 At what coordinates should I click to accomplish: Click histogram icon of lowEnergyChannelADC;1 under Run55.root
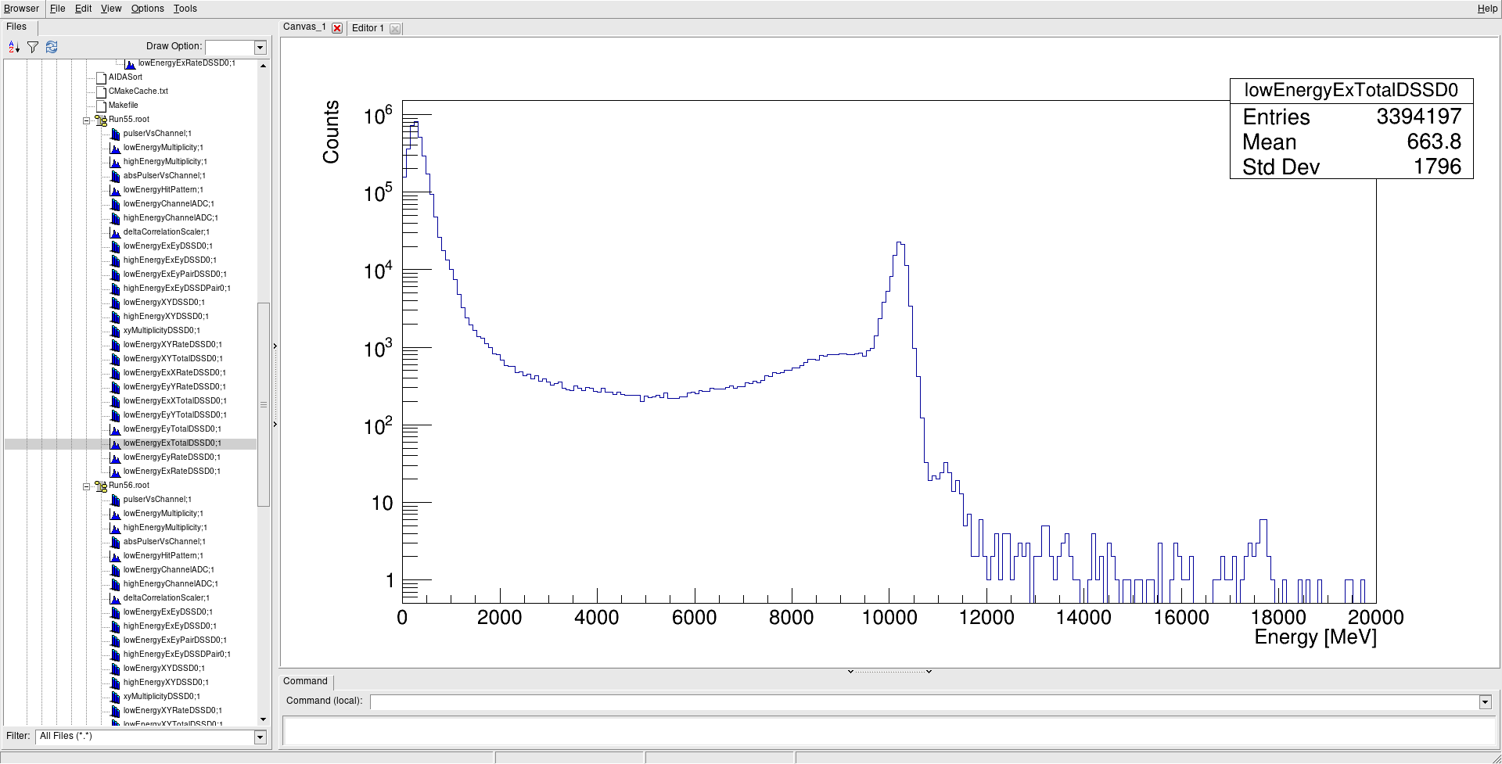tap(115, 204)
